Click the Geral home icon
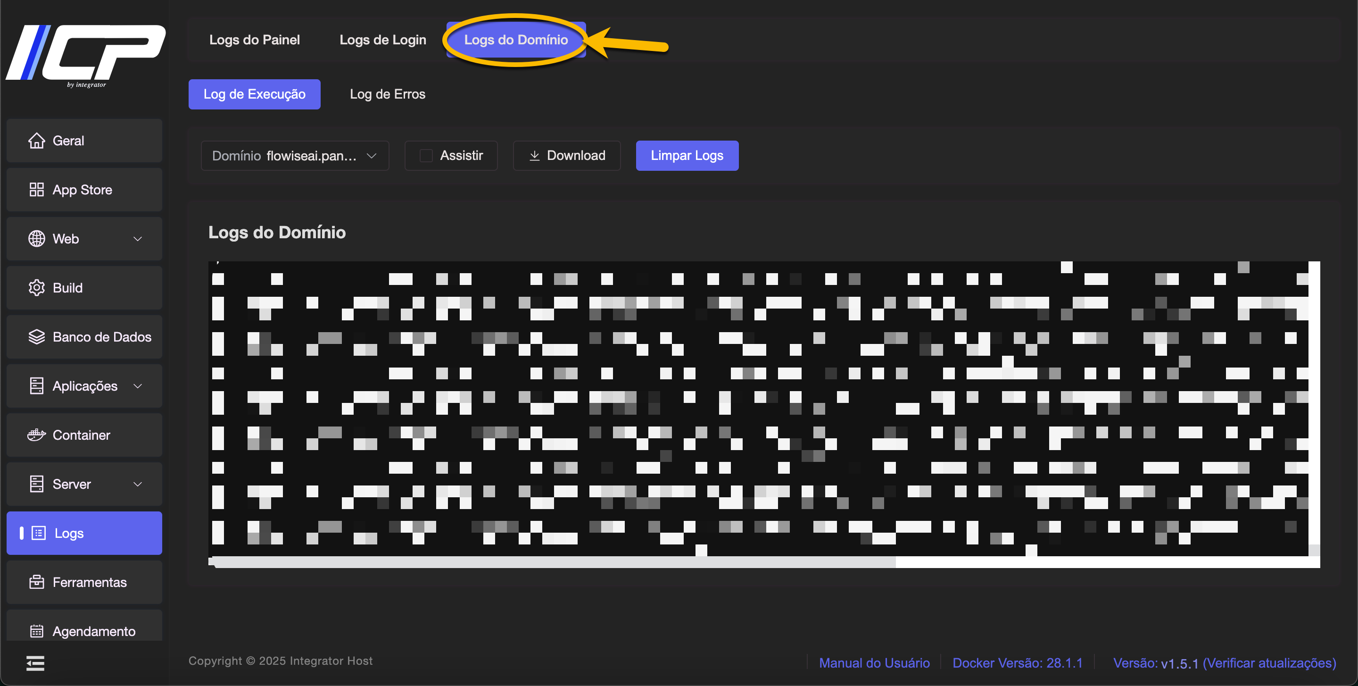Viewport: 1358px width, 686px height. (36, 141)
